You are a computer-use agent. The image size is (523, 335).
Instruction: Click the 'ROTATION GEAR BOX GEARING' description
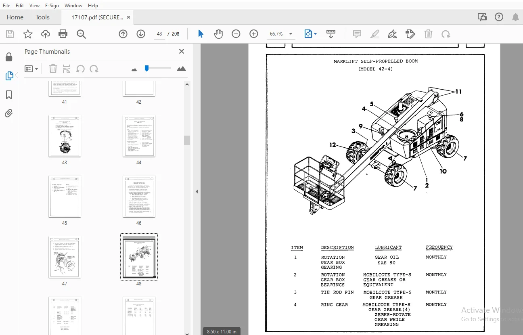coord(333,262)
